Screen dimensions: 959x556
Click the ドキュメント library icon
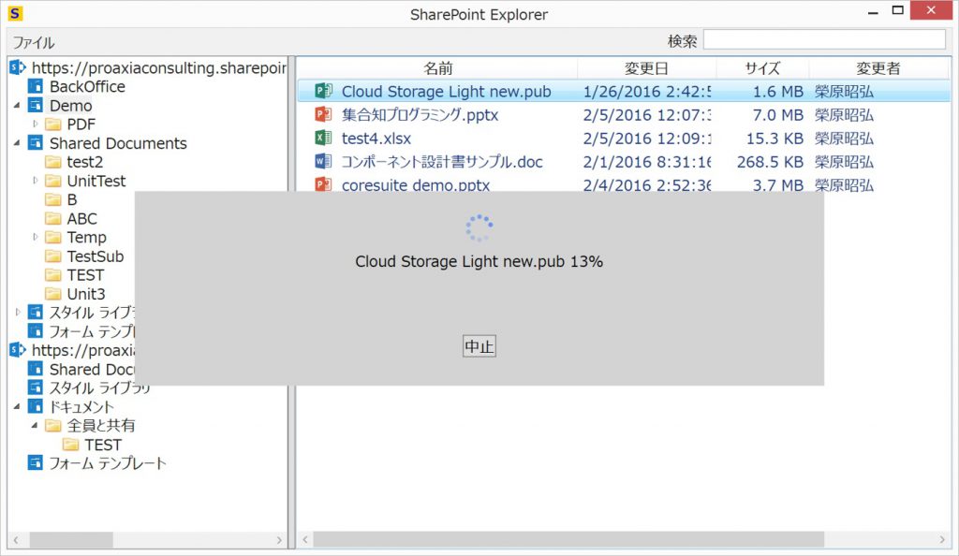point(36,406)
